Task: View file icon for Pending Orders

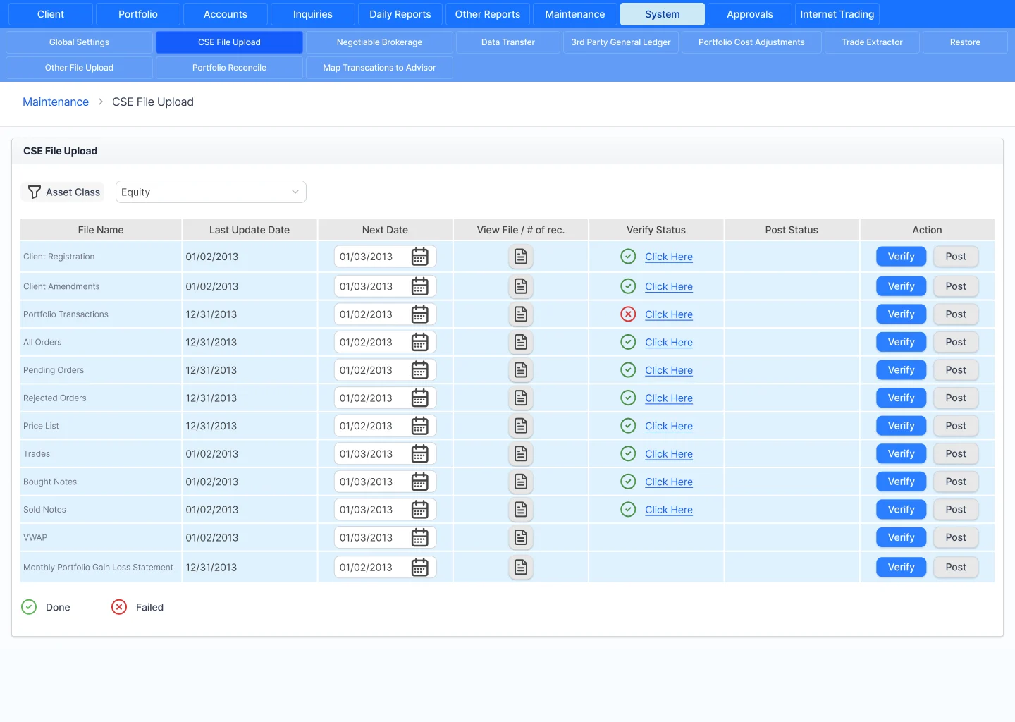Action: [x=521, y=370]
